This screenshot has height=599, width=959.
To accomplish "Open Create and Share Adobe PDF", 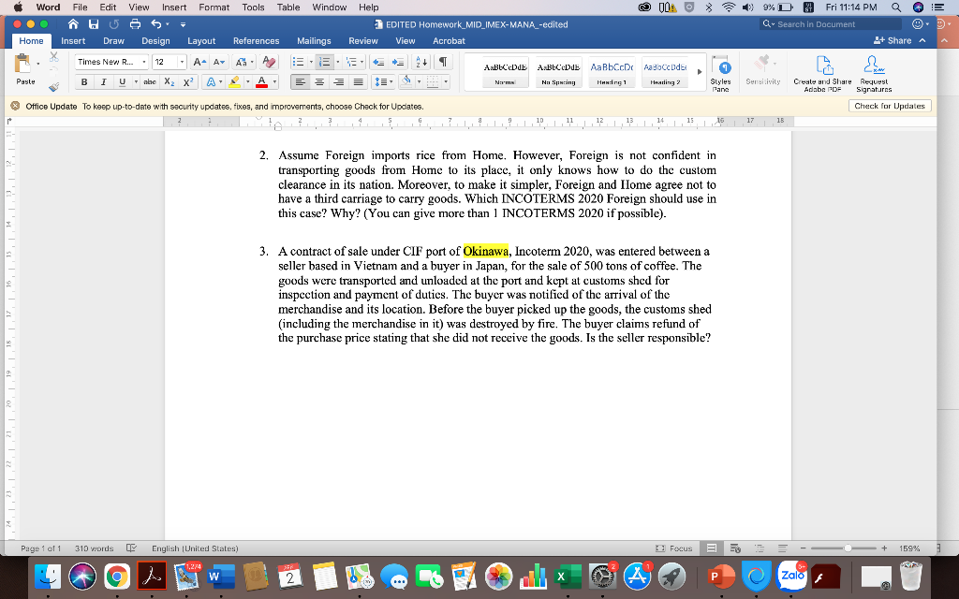I will tap(822, 73).
